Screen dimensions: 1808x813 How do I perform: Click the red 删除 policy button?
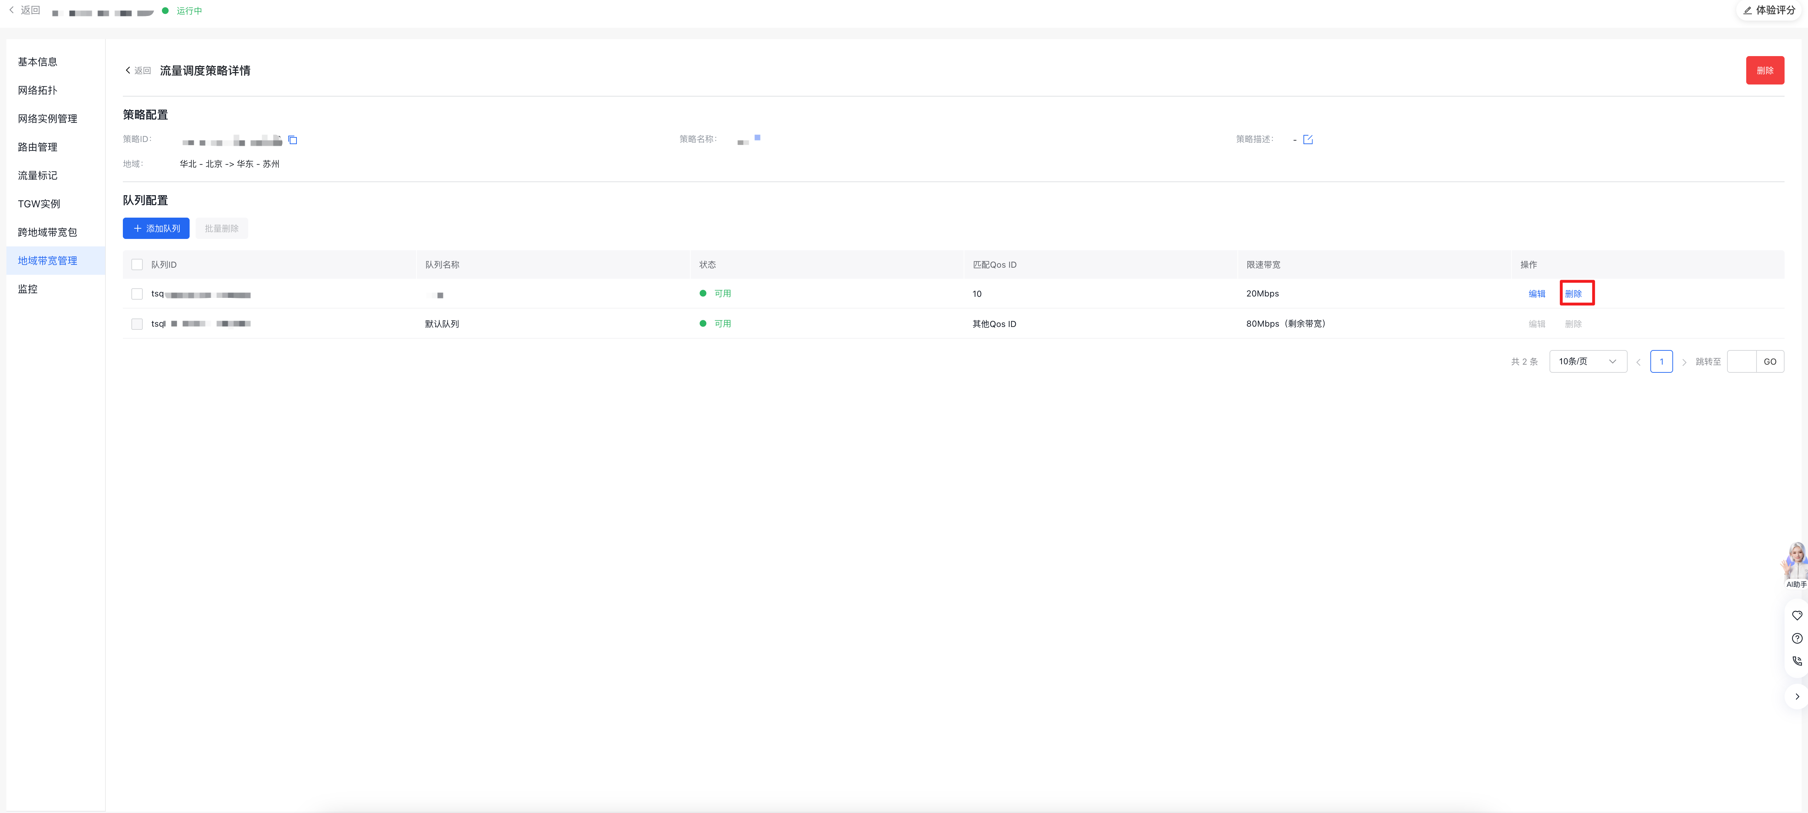(x=1764, y=70)
